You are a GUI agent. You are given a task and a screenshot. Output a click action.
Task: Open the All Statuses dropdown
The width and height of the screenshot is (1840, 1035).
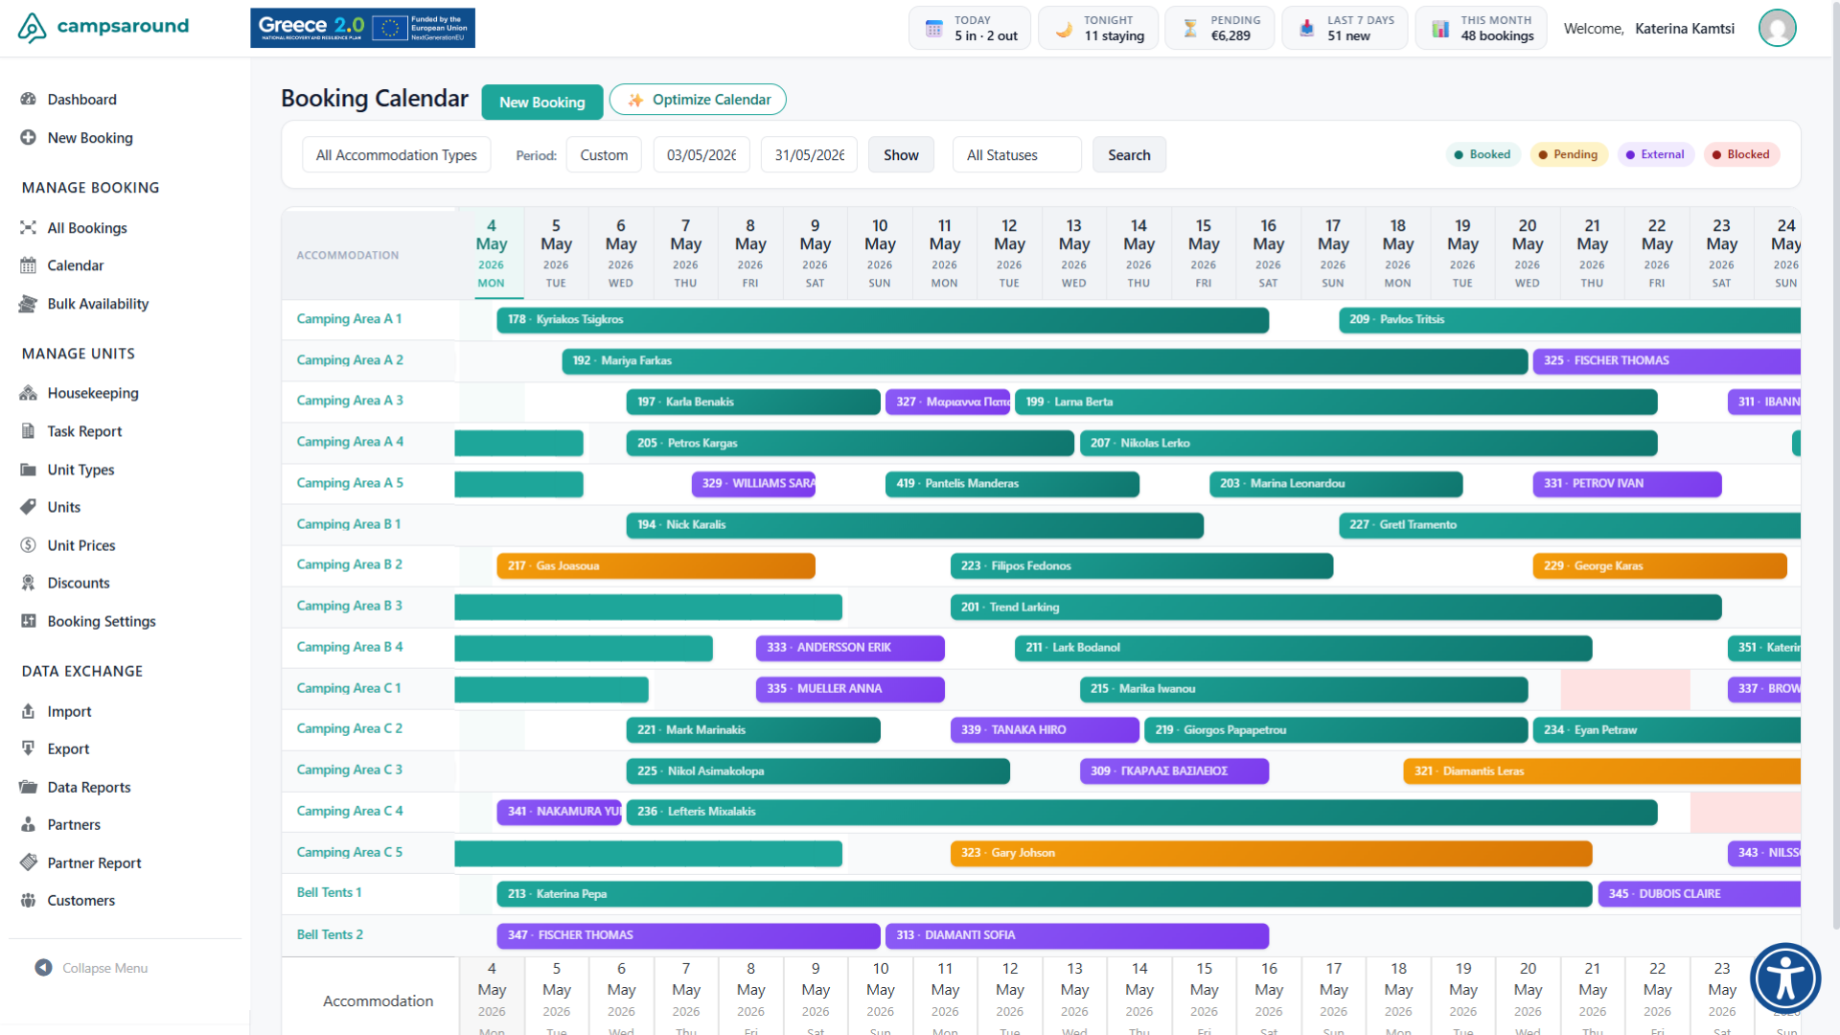click(x=1017, y=155)
